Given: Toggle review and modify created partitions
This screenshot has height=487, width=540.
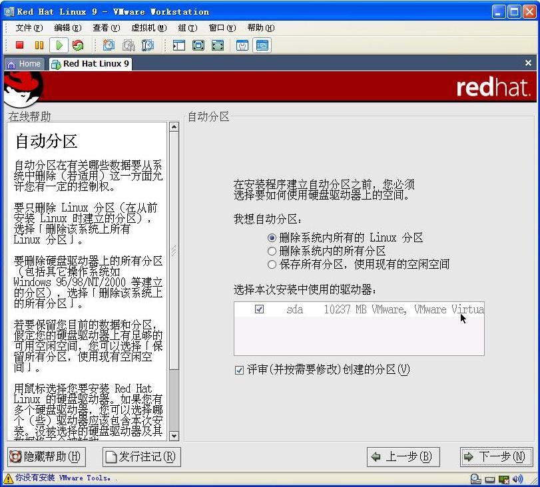Looking at the screenshot, I should point(239,371).
